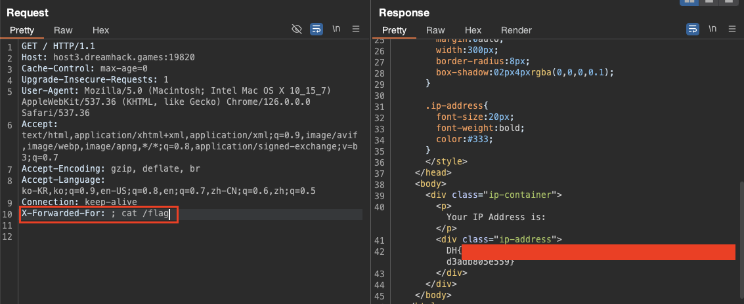This screenshot has width=744, height=304.
Task: Switch to request Hex tab
Action: point(100,30)
